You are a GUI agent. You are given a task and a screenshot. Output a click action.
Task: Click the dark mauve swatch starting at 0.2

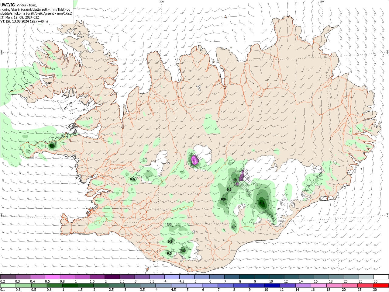click(8, 277)
